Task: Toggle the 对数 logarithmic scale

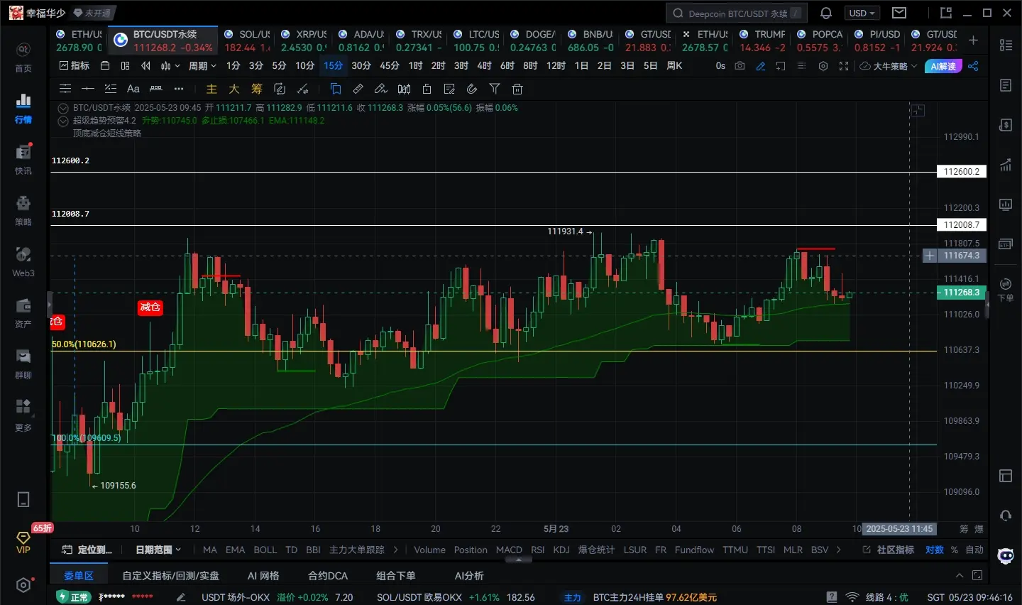Action: [x=935, y=550]
